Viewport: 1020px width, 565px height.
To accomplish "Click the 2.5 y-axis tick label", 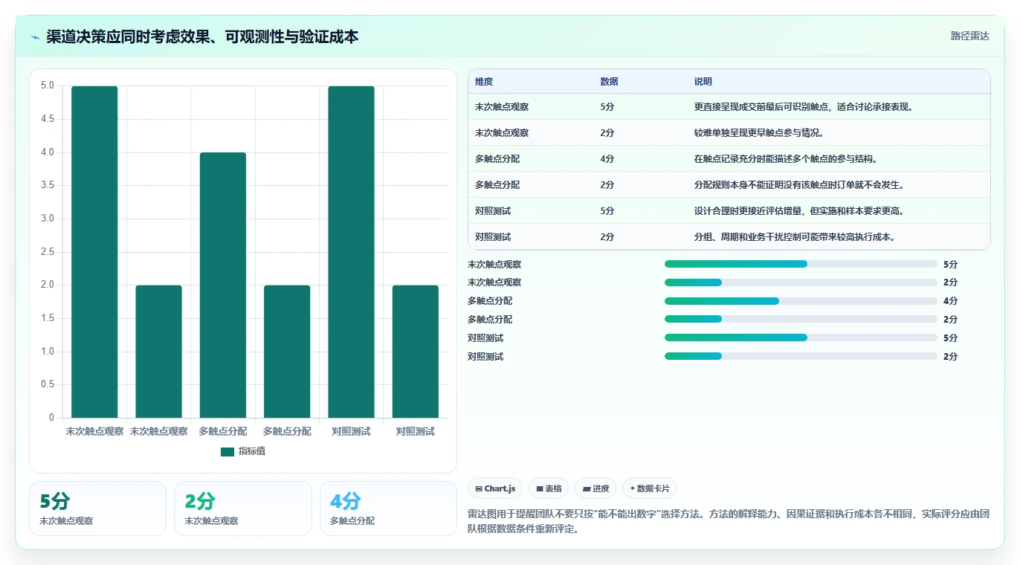I will click(48, 252).
